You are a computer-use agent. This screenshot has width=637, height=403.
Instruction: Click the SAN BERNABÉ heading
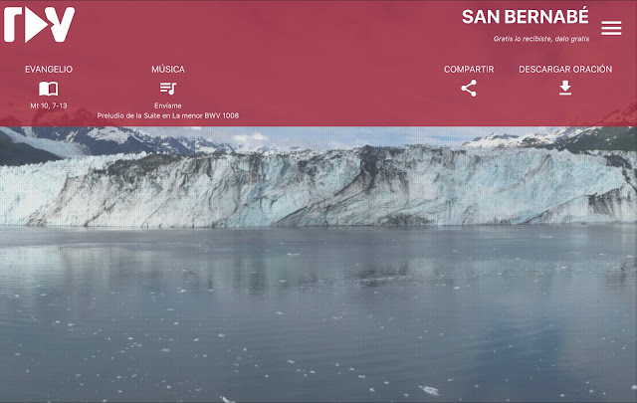point(525,17)
